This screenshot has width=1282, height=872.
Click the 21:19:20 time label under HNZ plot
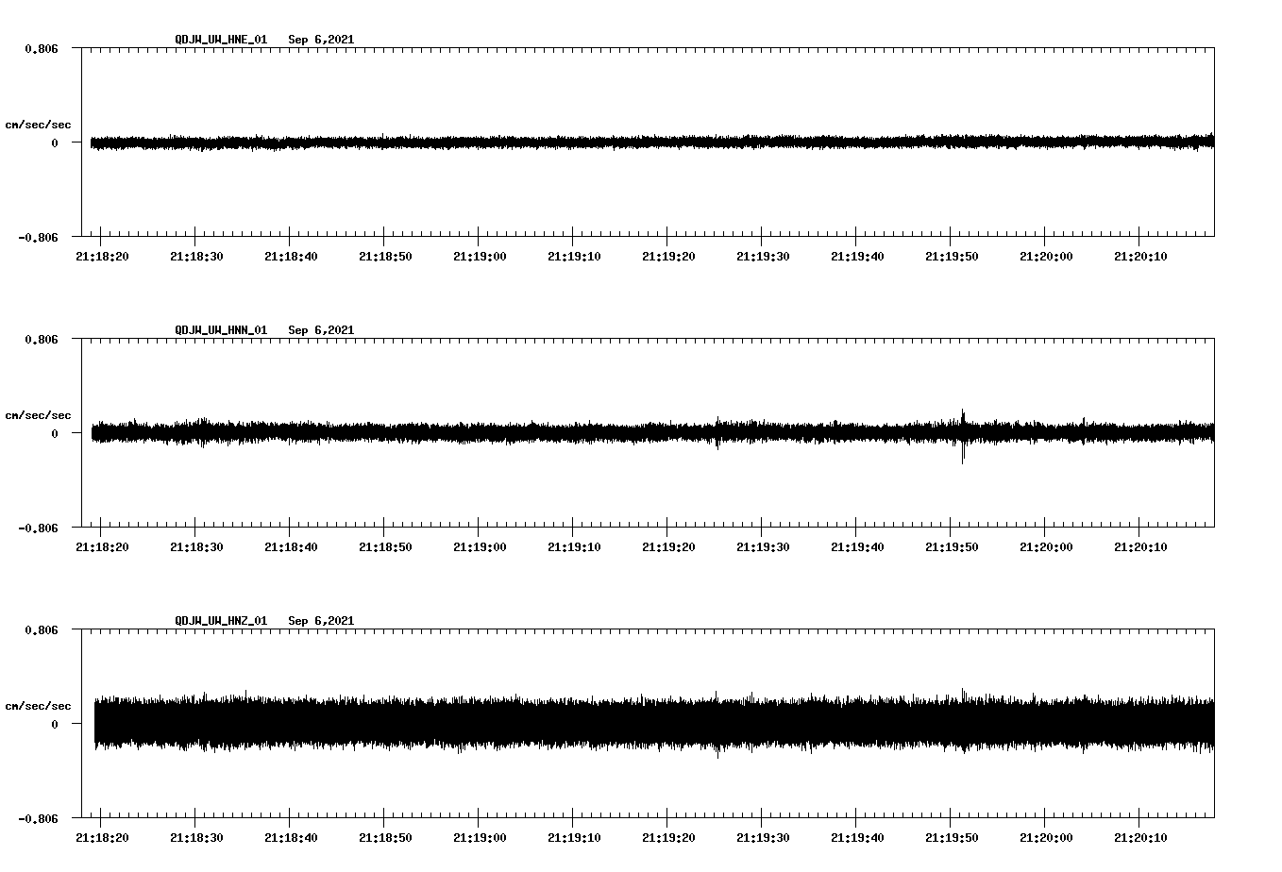click(x=668, y=838)
